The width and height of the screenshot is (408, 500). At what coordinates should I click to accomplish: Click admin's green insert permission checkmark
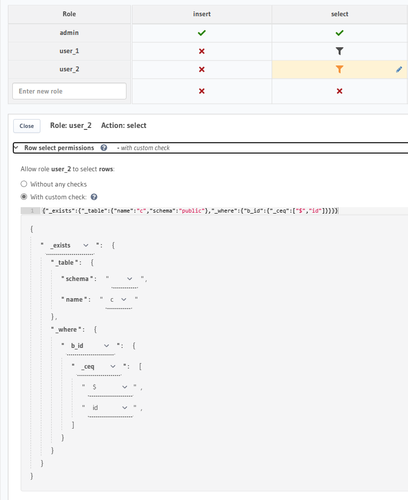click(x=201, y=32)
